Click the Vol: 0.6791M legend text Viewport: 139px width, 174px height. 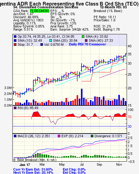[x=54, y=45]
